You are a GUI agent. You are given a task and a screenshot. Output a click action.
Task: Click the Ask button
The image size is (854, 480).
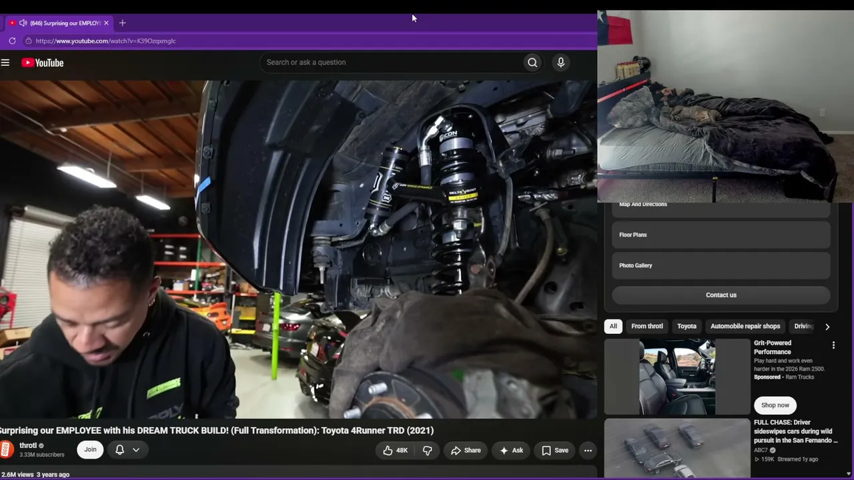click(512, 451)
